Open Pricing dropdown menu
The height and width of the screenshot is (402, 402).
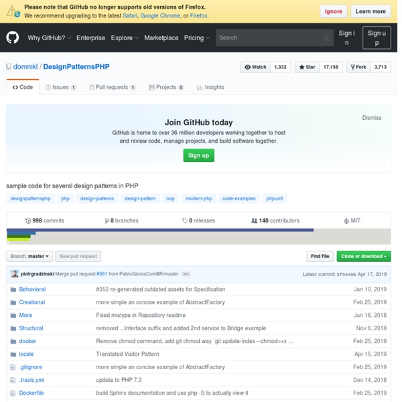point(196,38)
